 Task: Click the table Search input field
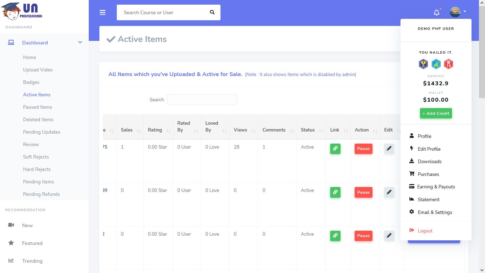click(202, 100)
